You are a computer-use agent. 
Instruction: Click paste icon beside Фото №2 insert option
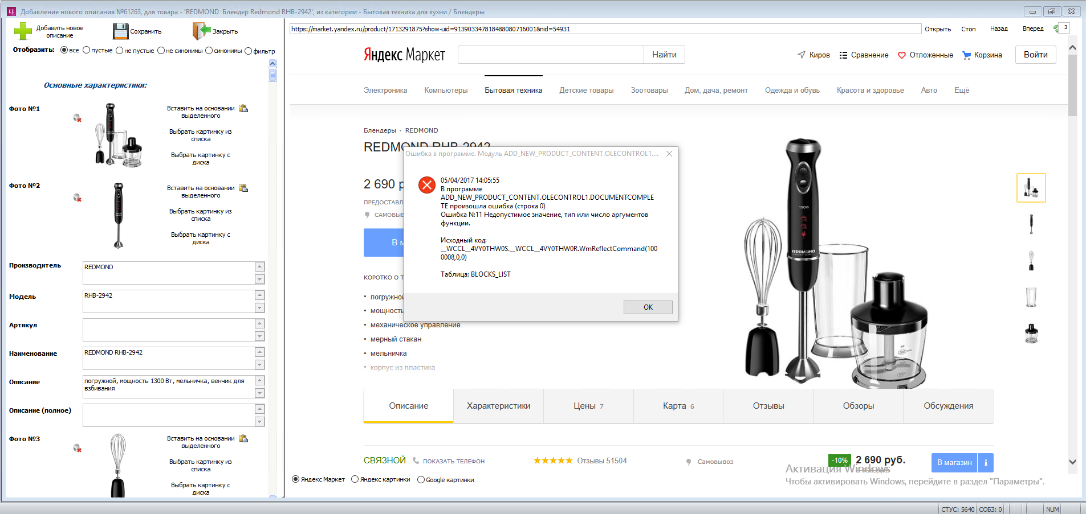[243, 188]
